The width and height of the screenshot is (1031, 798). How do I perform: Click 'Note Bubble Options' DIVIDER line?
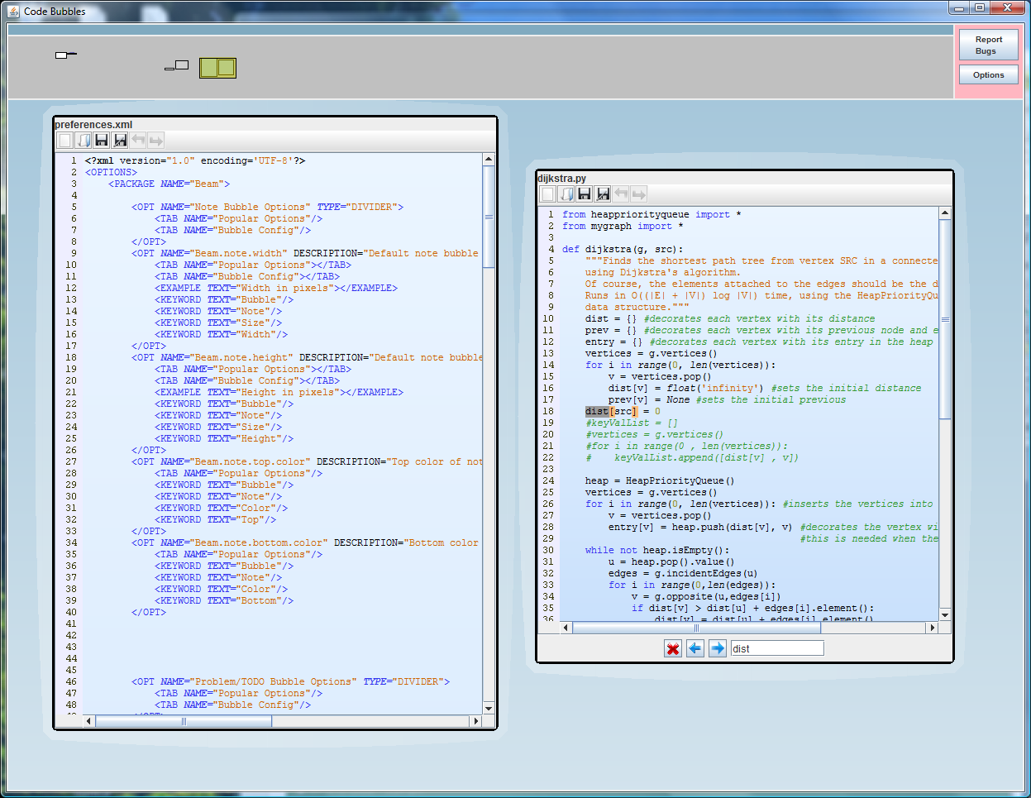click(267, 207)
